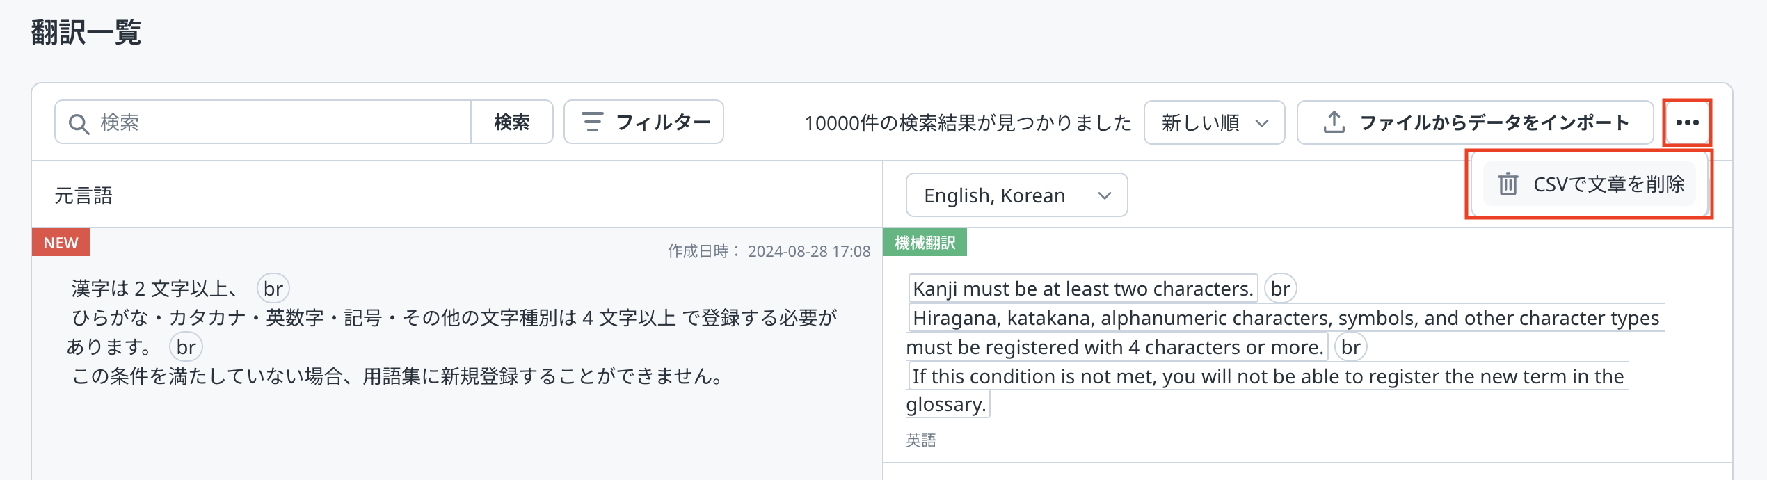Expand the English, Korean language dropdown
This screenshot has width=1767, height=480.
point(1016,195)
